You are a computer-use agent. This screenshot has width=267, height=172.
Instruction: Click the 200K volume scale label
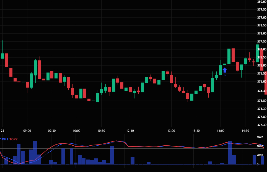260,155
